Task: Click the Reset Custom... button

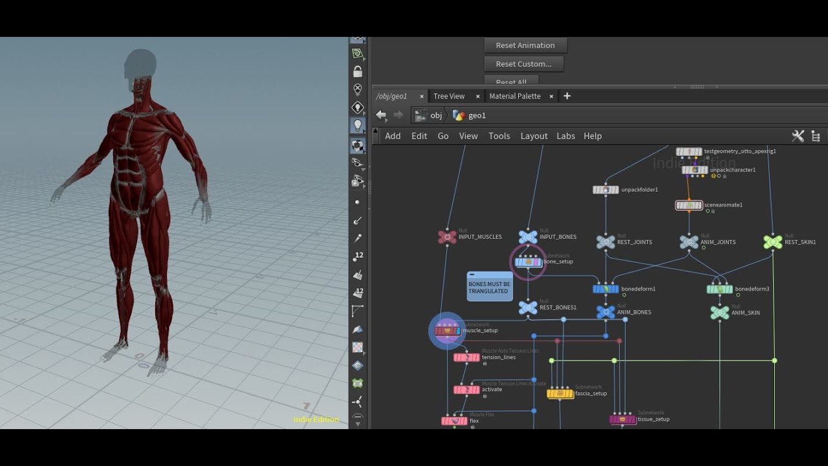Action: click(x=524, y=64)
